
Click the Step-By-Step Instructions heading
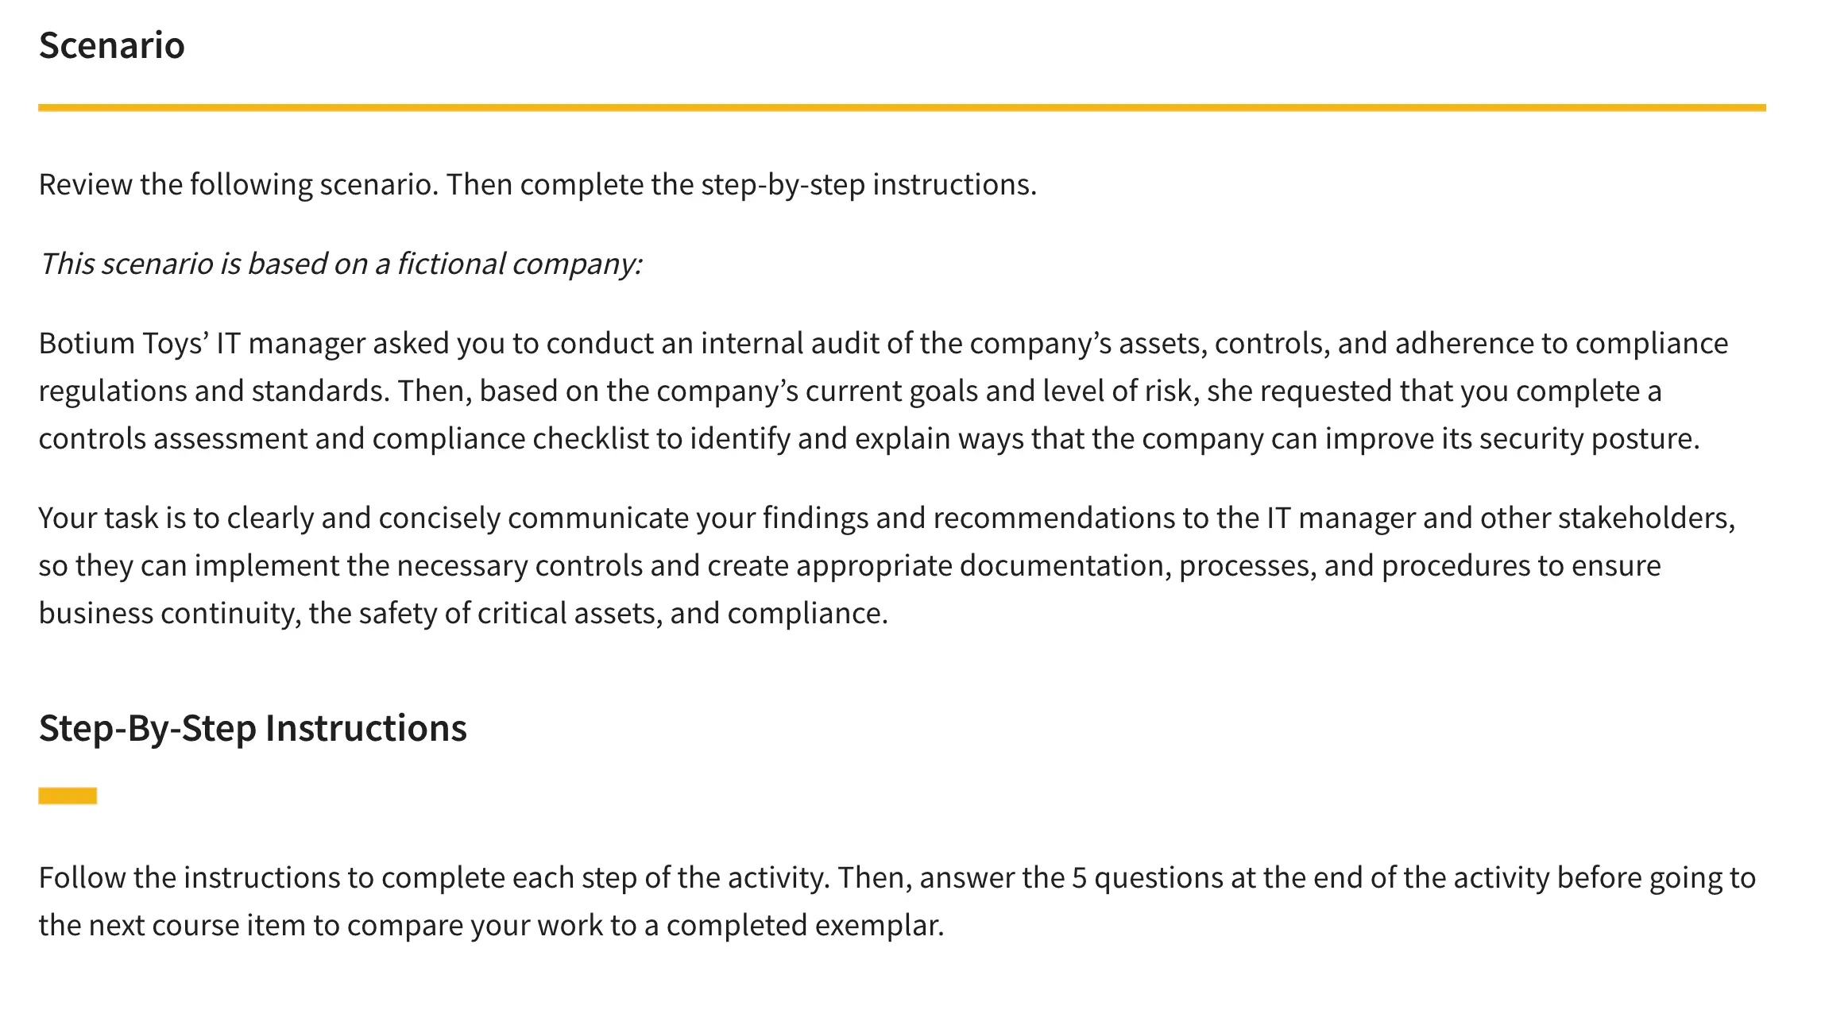point(253,728)
